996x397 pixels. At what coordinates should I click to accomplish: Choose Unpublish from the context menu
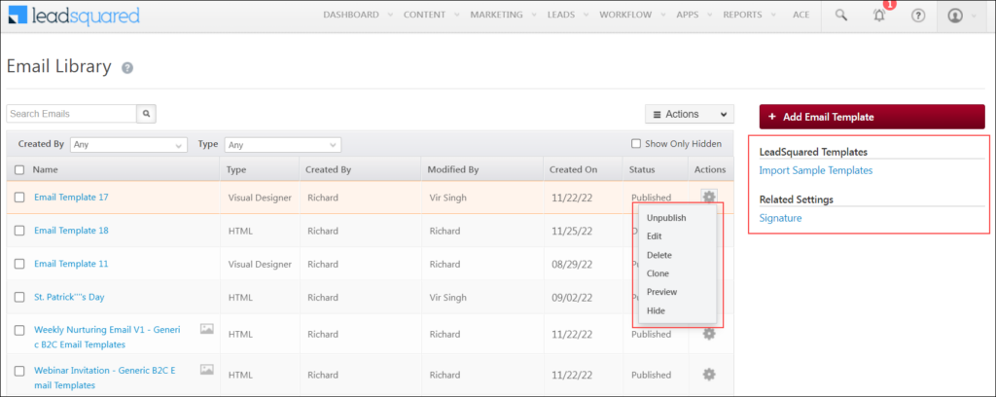coord(666,218)
